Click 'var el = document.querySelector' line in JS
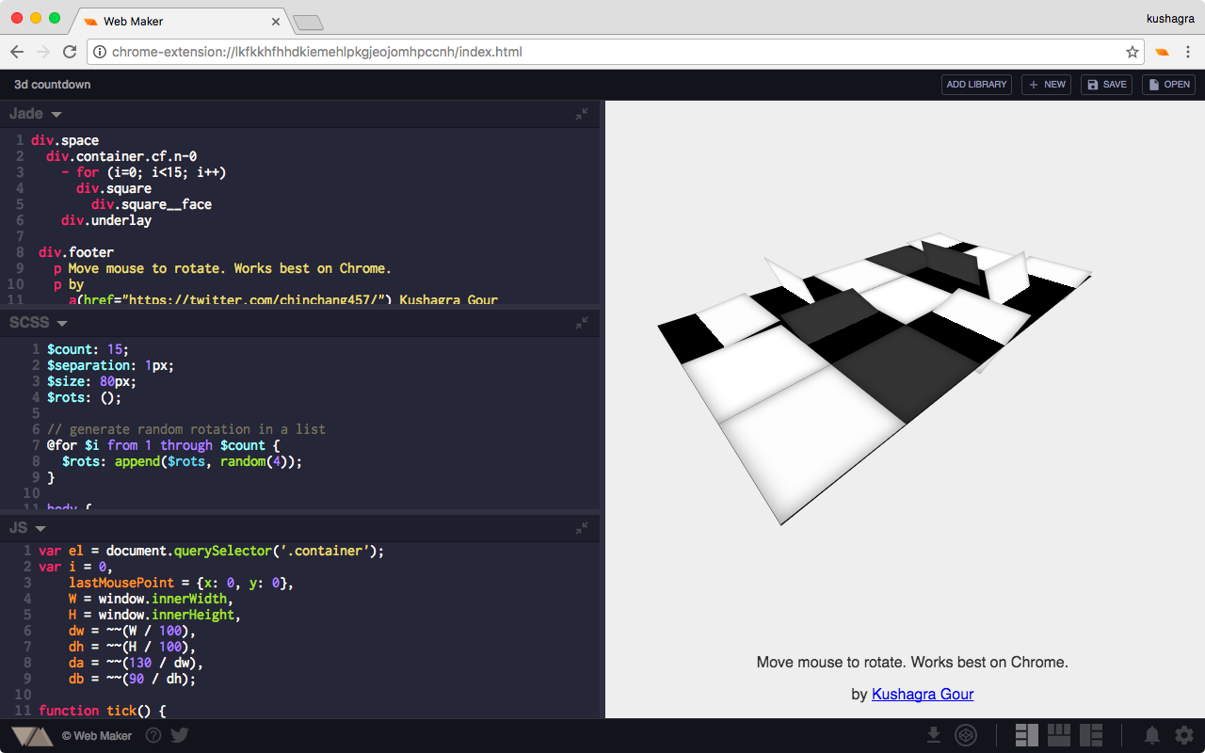The height and width of the screenshot is (753, 1205). point(212,551)
